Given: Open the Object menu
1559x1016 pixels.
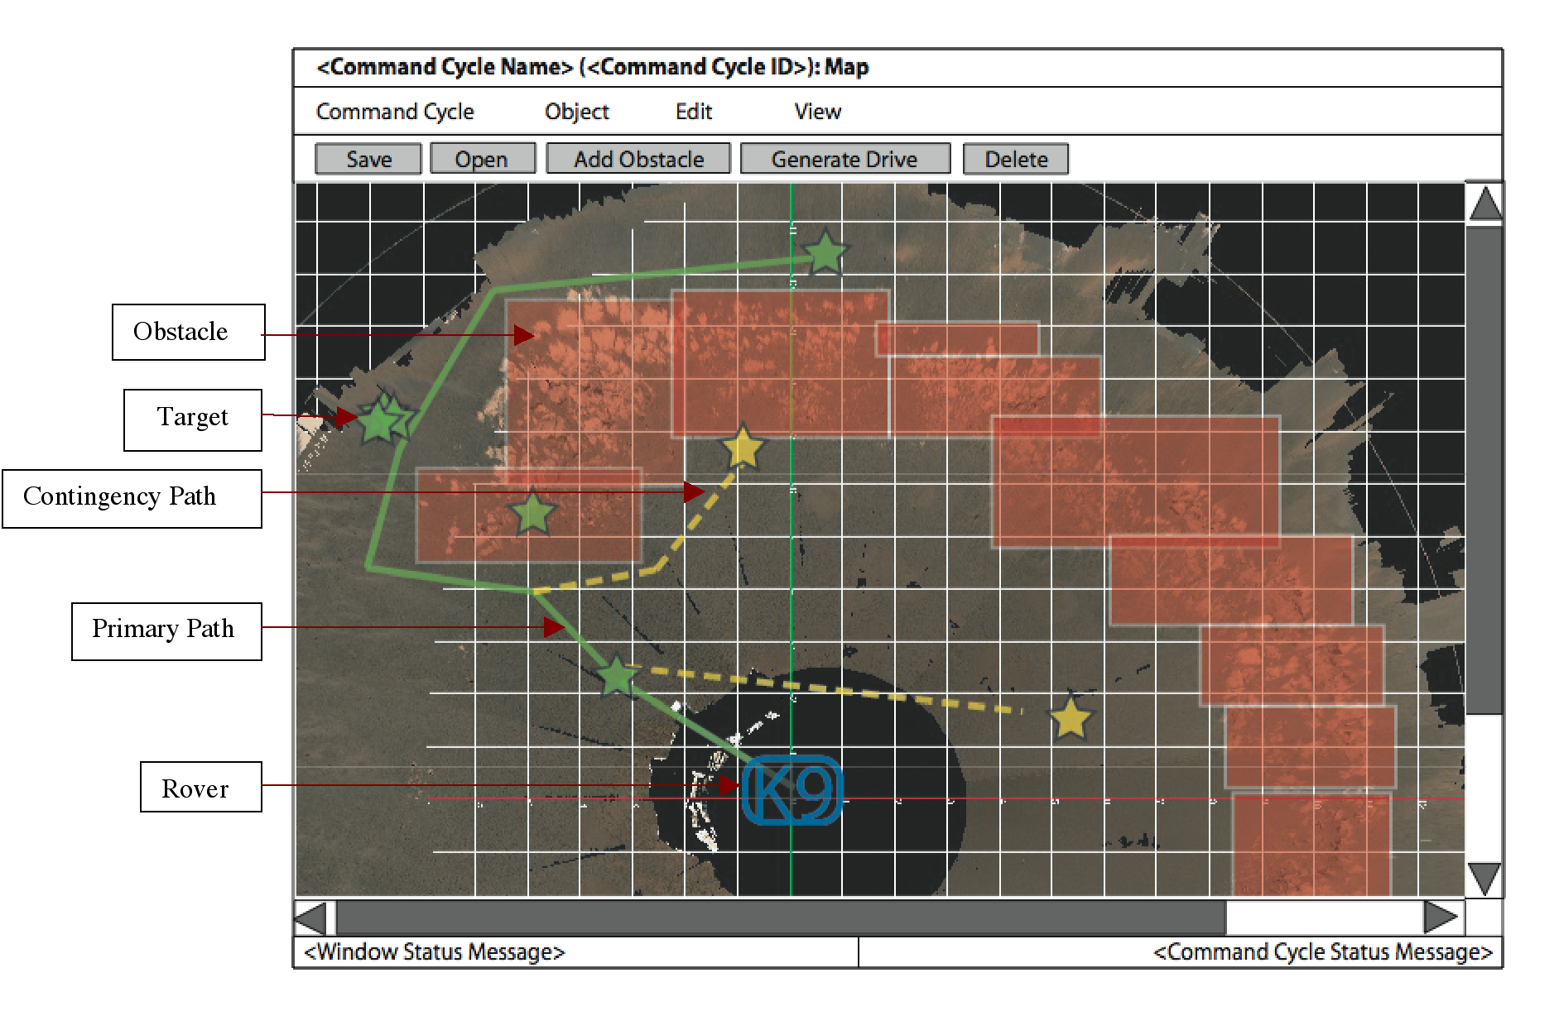Looking at the screenshot, I should (576, 112).
